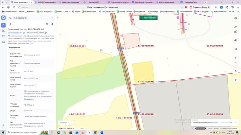Click Ок on the cookie notice

coord(231,123)
